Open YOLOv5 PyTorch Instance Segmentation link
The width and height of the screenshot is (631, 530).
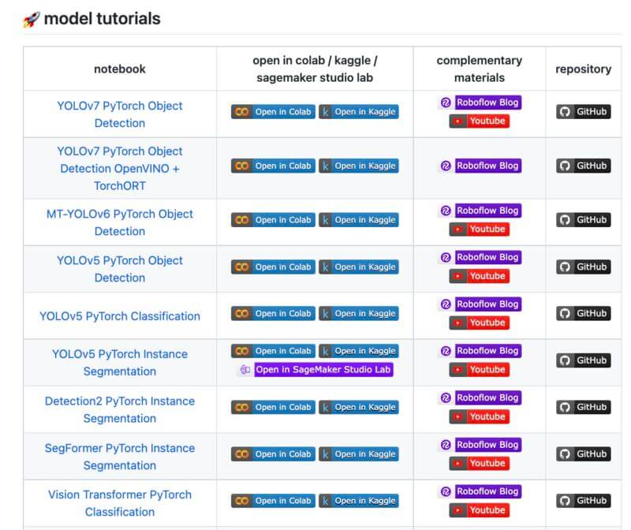[120, 363]
